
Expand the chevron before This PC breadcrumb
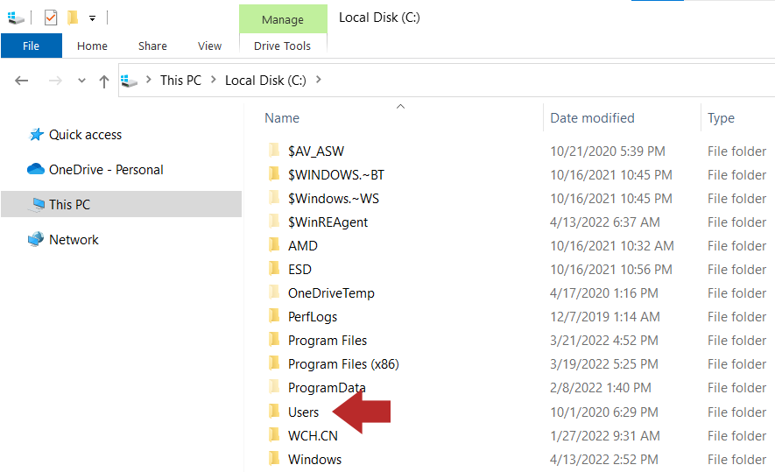pos(148,80)
